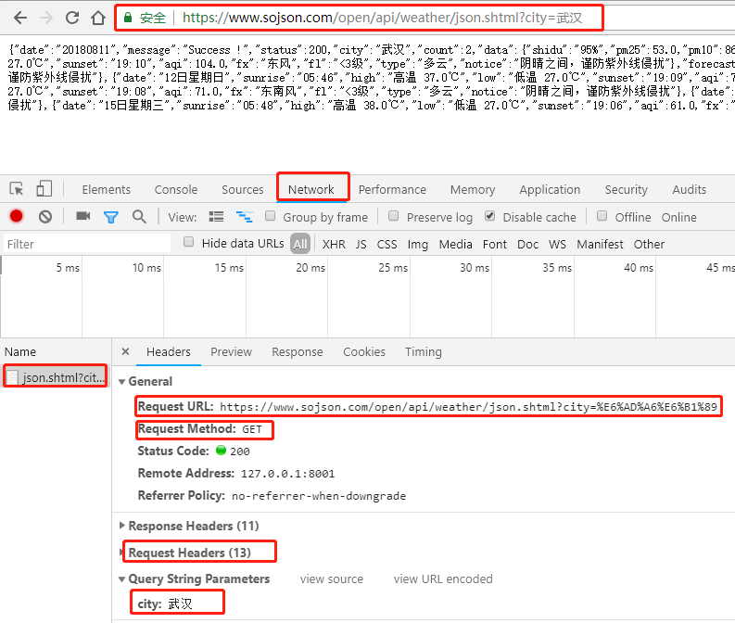Filter requests by Media type

pos(455,244)
